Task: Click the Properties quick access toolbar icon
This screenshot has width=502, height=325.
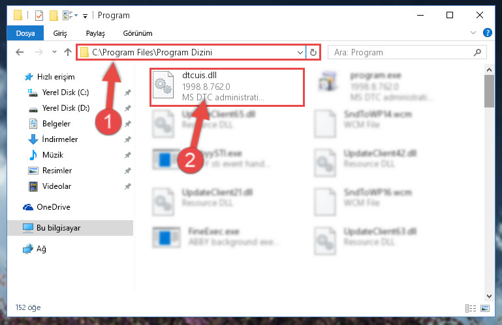Action: (x=39, y=15)
